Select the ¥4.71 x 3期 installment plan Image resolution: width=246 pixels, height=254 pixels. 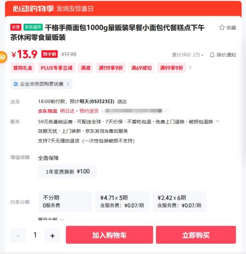pos(122,202)
